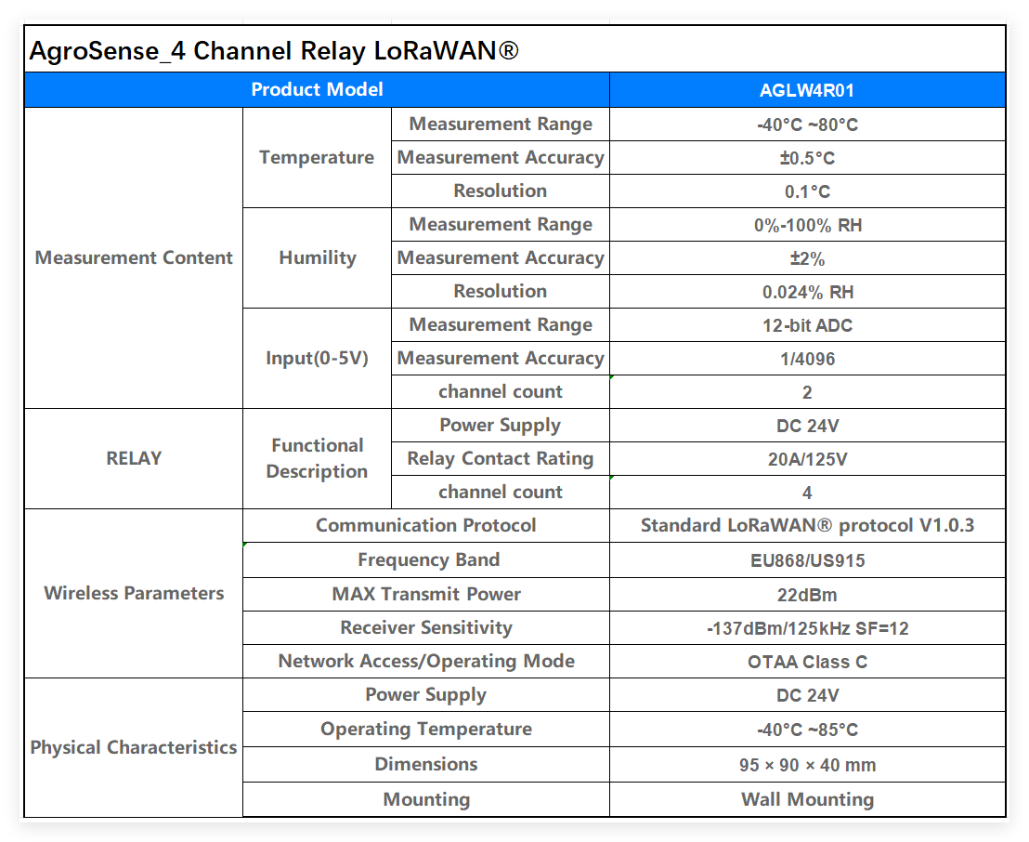Screen dimensions: 1029x842
Task: Select the "Communication Protocol" label
Action: [x=426, y=526]
